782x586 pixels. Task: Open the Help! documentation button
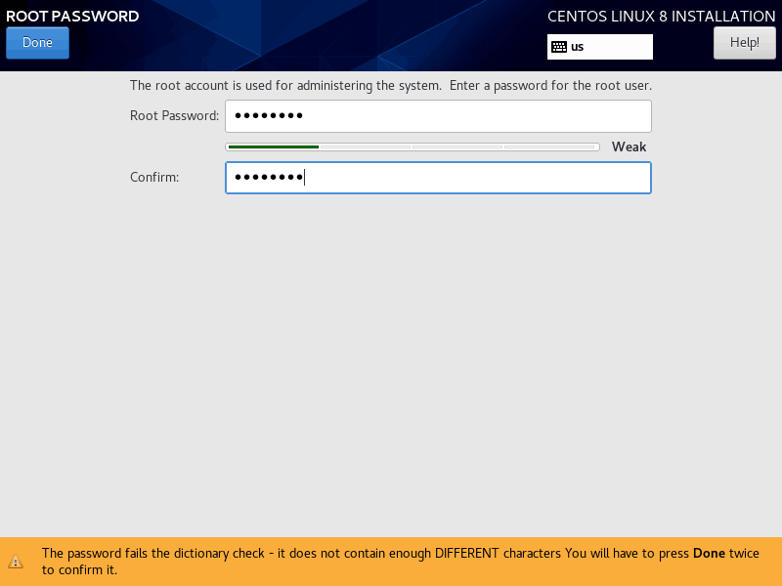[x=744, y=43]
